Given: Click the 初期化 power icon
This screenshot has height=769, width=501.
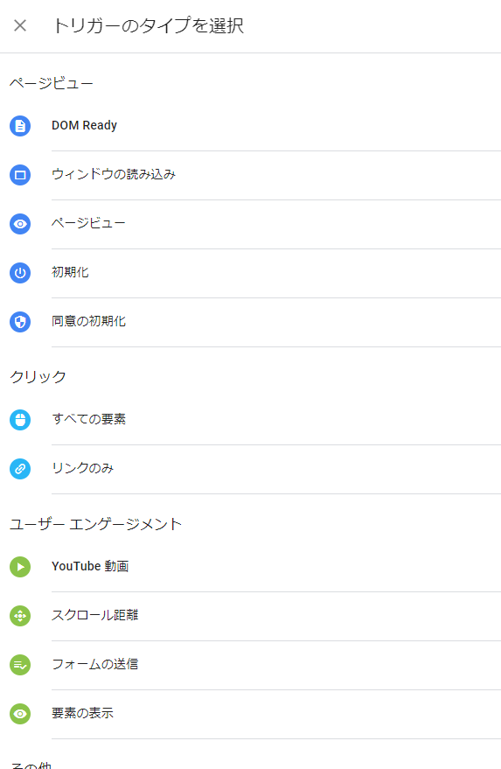Looking at the screenshot, I should pos(20,273).
